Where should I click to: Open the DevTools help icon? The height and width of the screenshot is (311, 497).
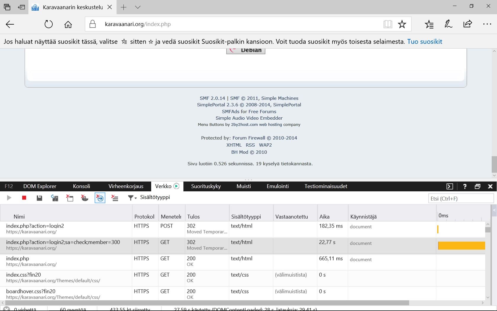464,186
